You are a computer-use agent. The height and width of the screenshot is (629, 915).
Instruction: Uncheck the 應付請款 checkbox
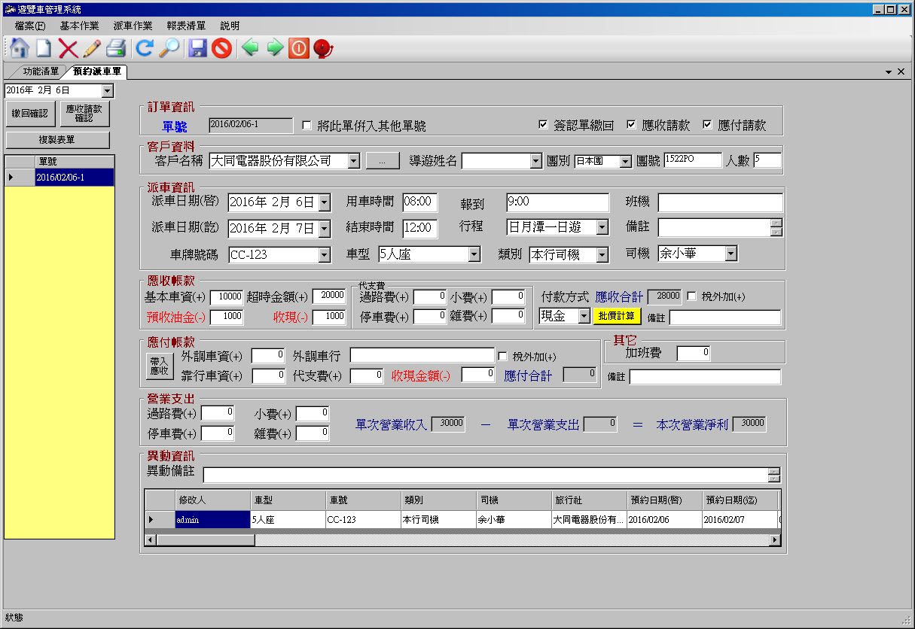pos(707,125)
